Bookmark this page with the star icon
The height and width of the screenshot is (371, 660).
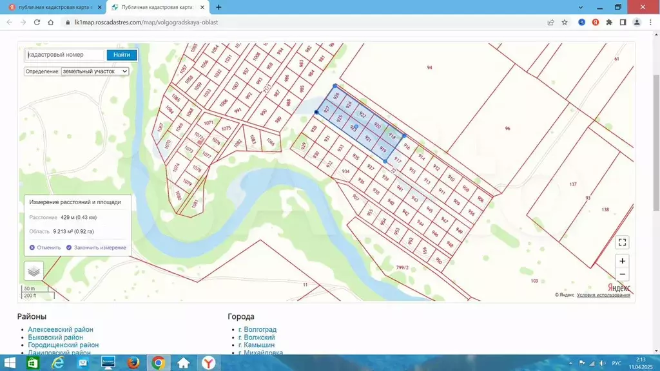point(565,23)
